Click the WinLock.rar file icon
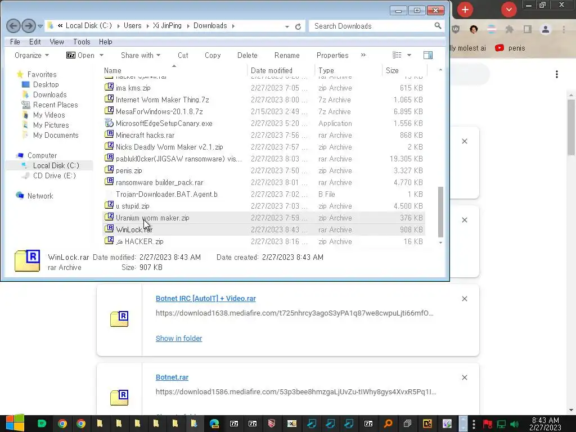 [x=109, y=228]
